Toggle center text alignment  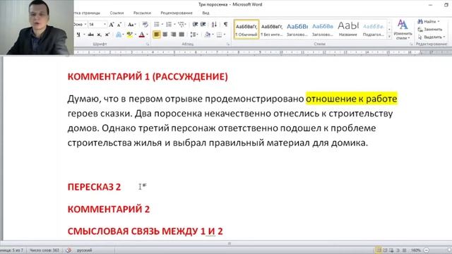point(165,35)
